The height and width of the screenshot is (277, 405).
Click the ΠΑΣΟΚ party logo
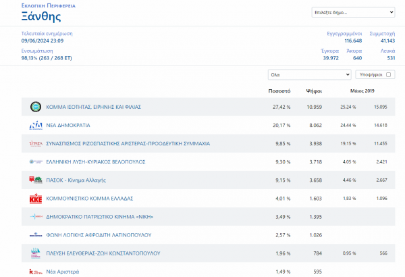pyautogui.click(x=36, y=180)
